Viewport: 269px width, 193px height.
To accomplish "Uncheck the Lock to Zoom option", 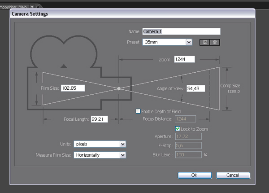I will pos(178,129).
